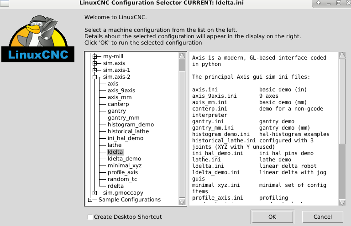Select the ldelta_demo configuration
This screenshot has width=351, height=226.
[124, 159]
